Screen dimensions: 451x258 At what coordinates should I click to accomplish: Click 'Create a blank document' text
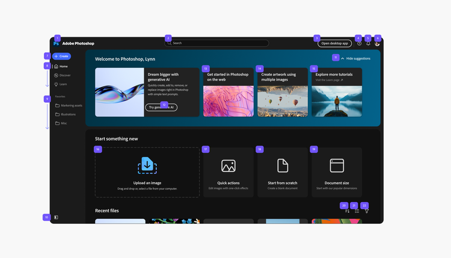point(283,188)
